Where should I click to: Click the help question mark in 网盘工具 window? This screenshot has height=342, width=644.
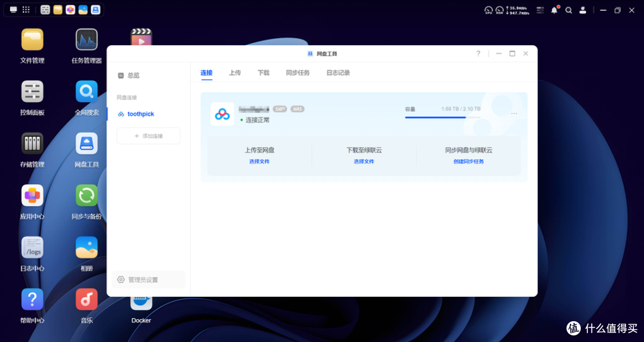click(x=478, y=54)
